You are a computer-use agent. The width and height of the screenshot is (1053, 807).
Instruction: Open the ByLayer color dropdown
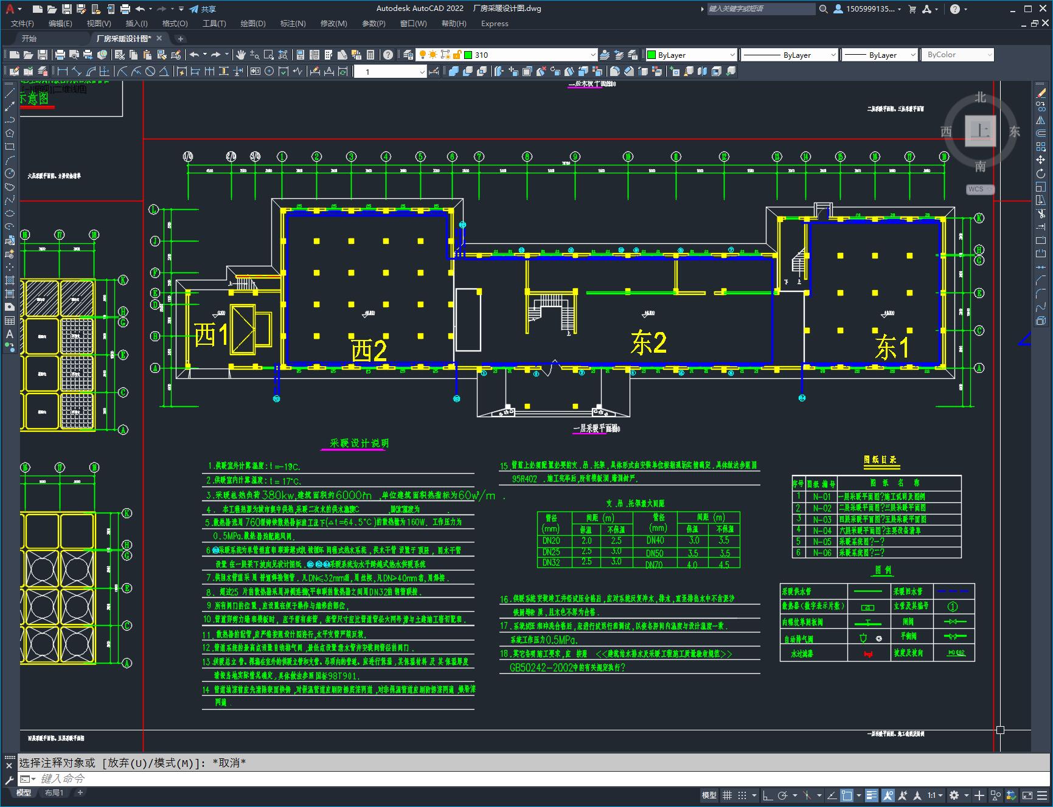coord(732,55)
